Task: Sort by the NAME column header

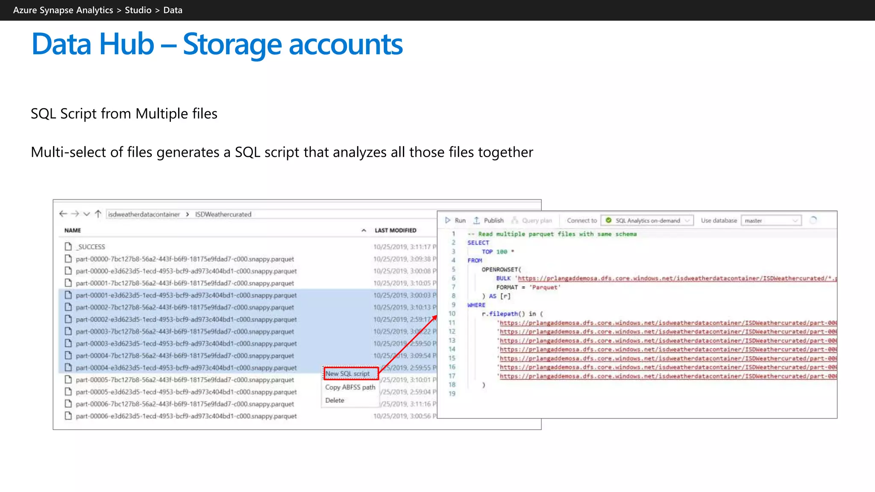Action: pyautogui.click(x=73, y=230)
